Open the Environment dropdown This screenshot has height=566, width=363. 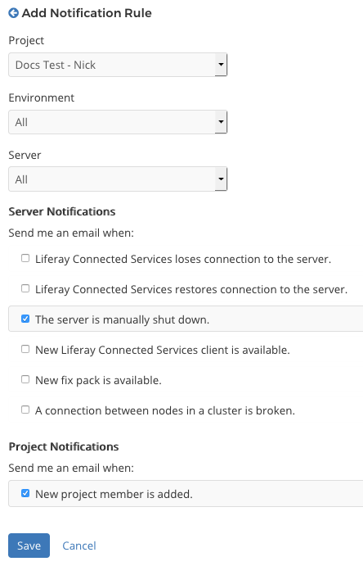[118, 122]
